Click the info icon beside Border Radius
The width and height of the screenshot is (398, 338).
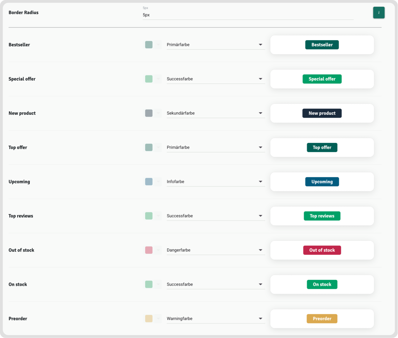click(x=378, y=13)
